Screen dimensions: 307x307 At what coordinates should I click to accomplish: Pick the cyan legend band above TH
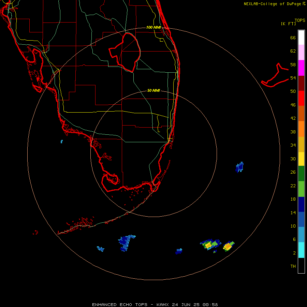(x=301, y=250)
